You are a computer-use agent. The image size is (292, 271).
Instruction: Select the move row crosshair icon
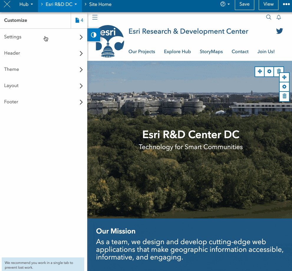coord(260,71)
